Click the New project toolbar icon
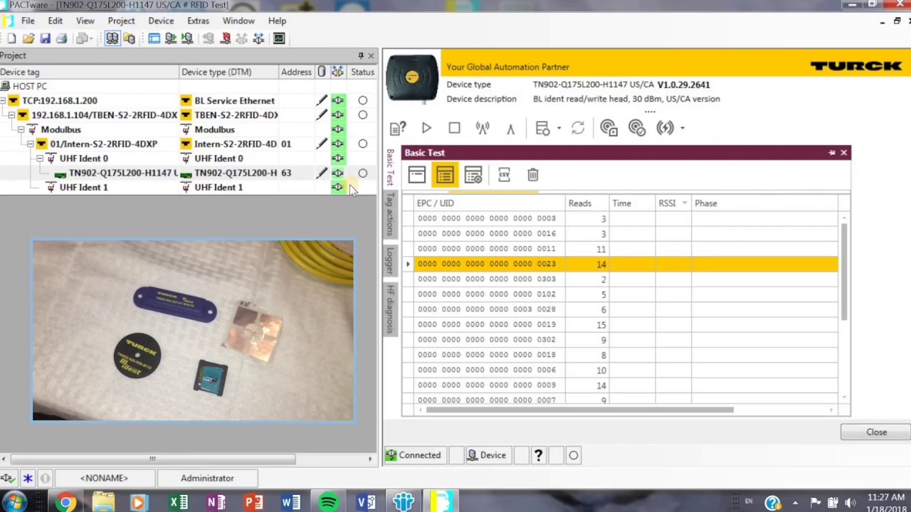 [11, 38]
